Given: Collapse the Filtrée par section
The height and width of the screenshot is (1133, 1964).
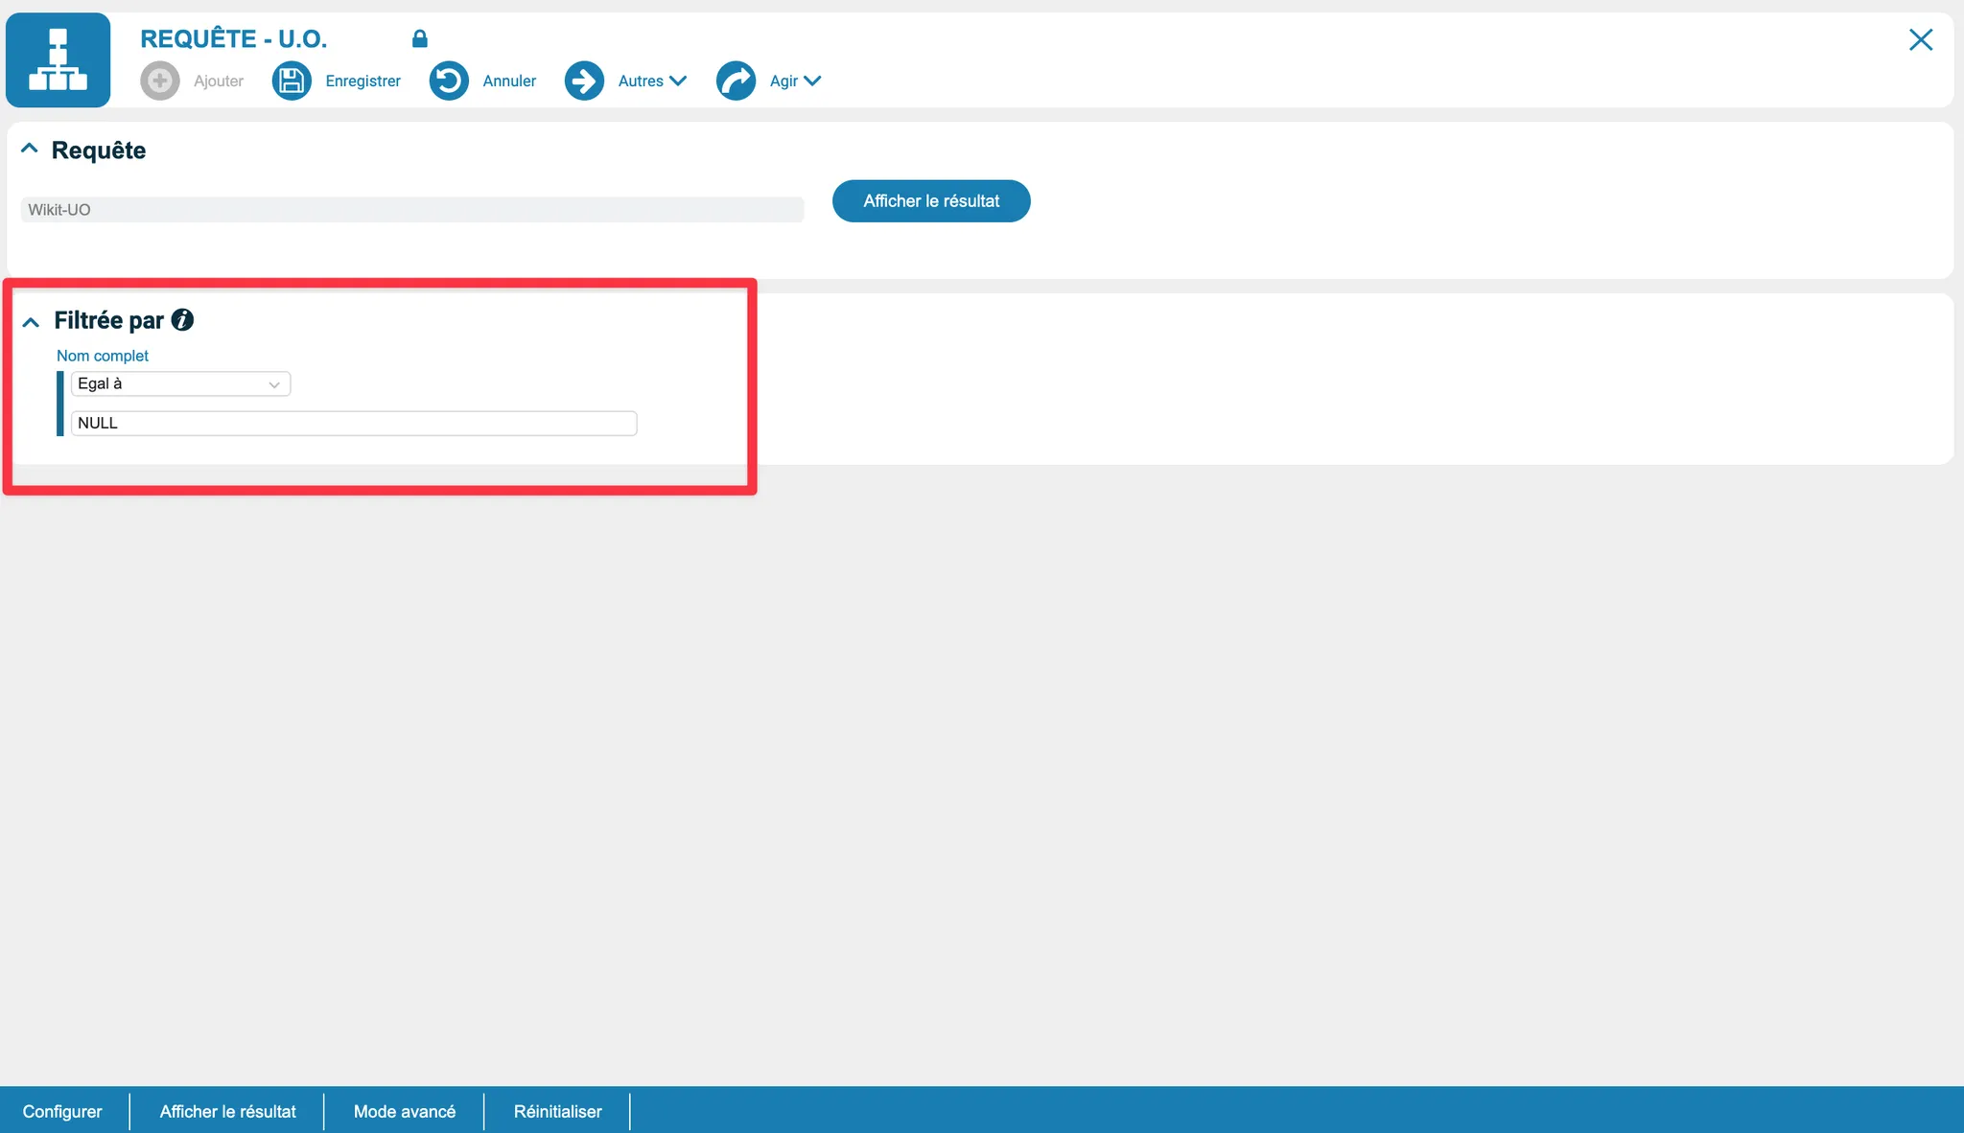Looking at the screenshot, I should click(31, 322).
